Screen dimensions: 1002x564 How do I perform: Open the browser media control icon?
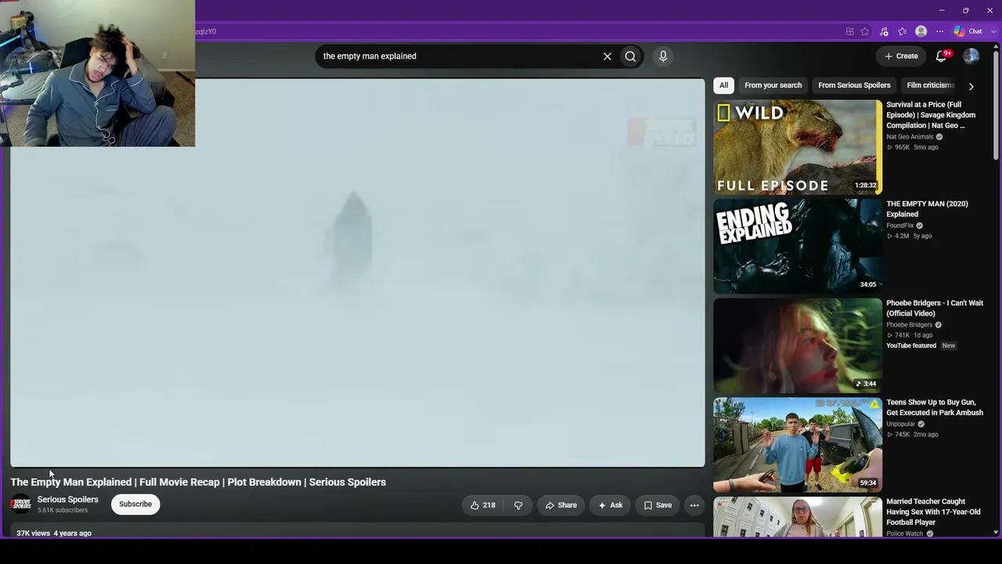[x=884, y=31]
